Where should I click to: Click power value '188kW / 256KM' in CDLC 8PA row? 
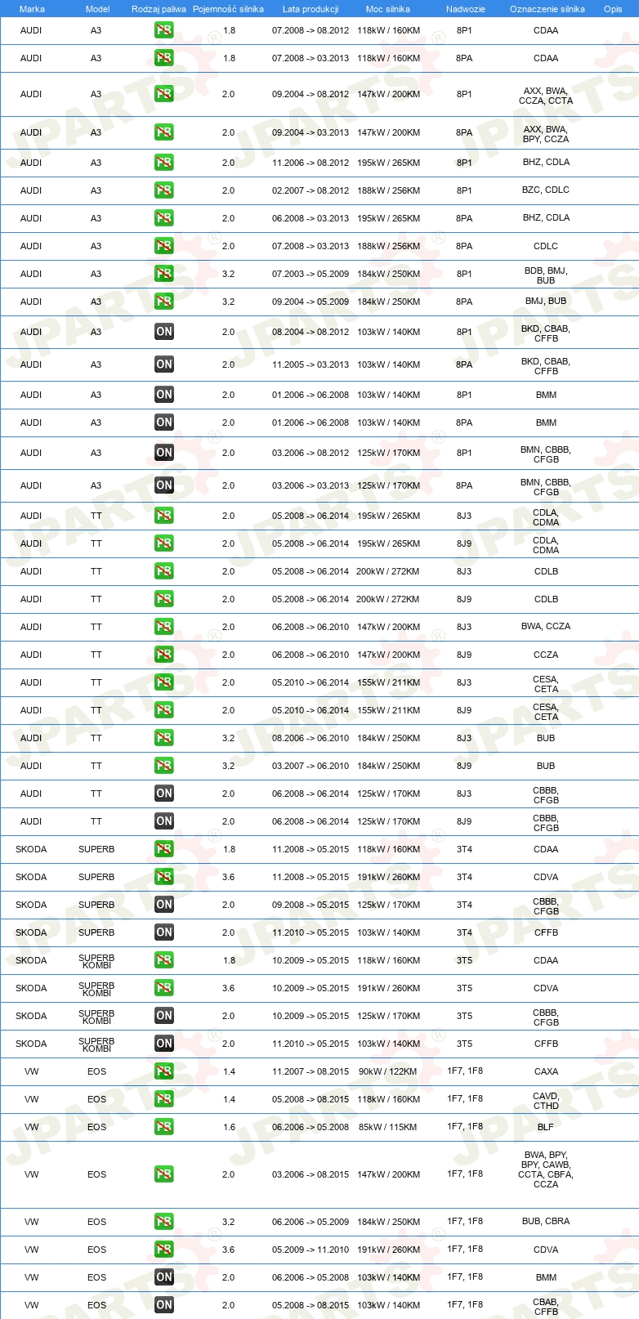tap(388, 246)
